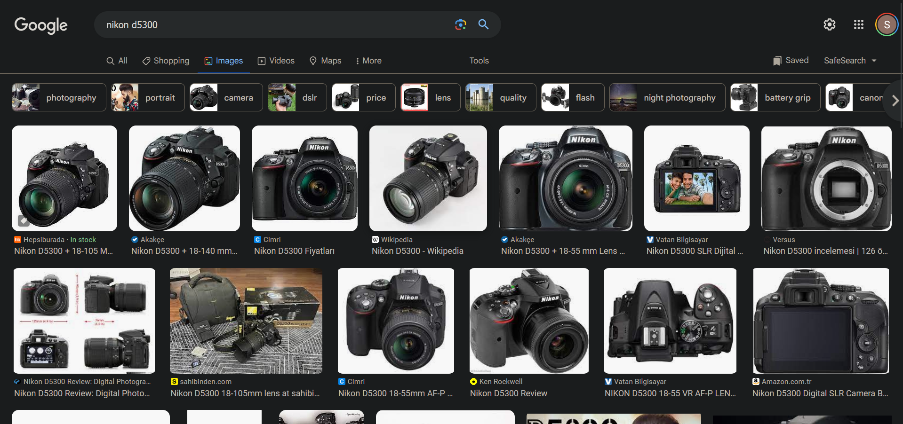Open the Quick Settings gear icon
Viewport: 903px width, 424px height.
pos(829,24)
